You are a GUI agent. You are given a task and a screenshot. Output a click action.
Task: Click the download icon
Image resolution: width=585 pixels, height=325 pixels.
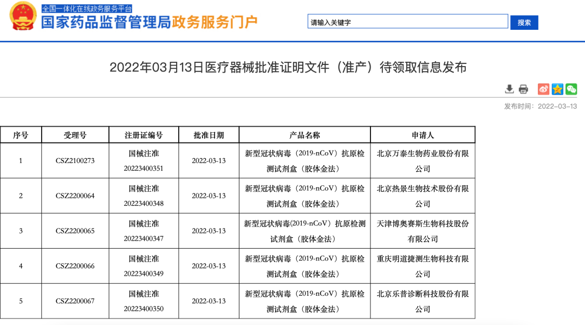[x=509, y=89]
